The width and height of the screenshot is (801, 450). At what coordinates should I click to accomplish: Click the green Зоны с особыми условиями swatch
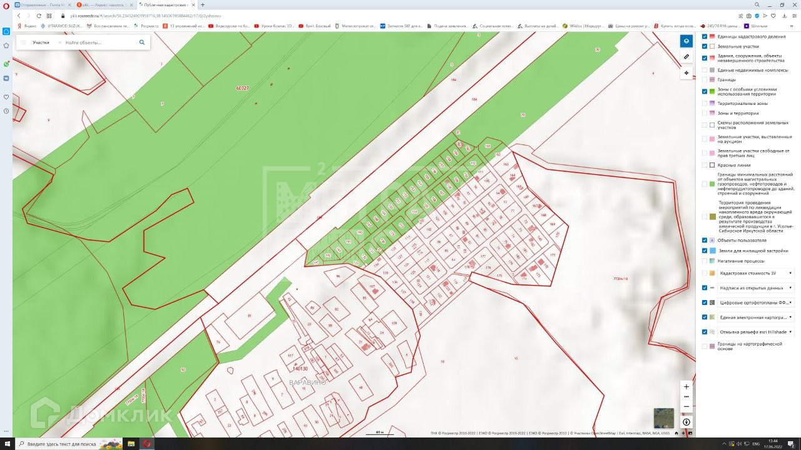pyautogui.click(x=712, y=91)
